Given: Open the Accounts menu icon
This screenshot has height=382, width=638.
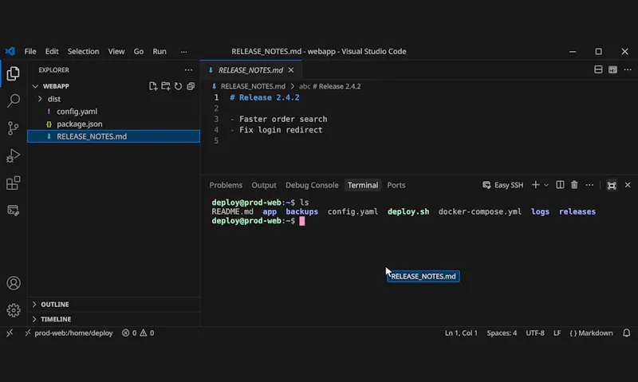Looking at the screenshot, I should (x=14, y=283).
